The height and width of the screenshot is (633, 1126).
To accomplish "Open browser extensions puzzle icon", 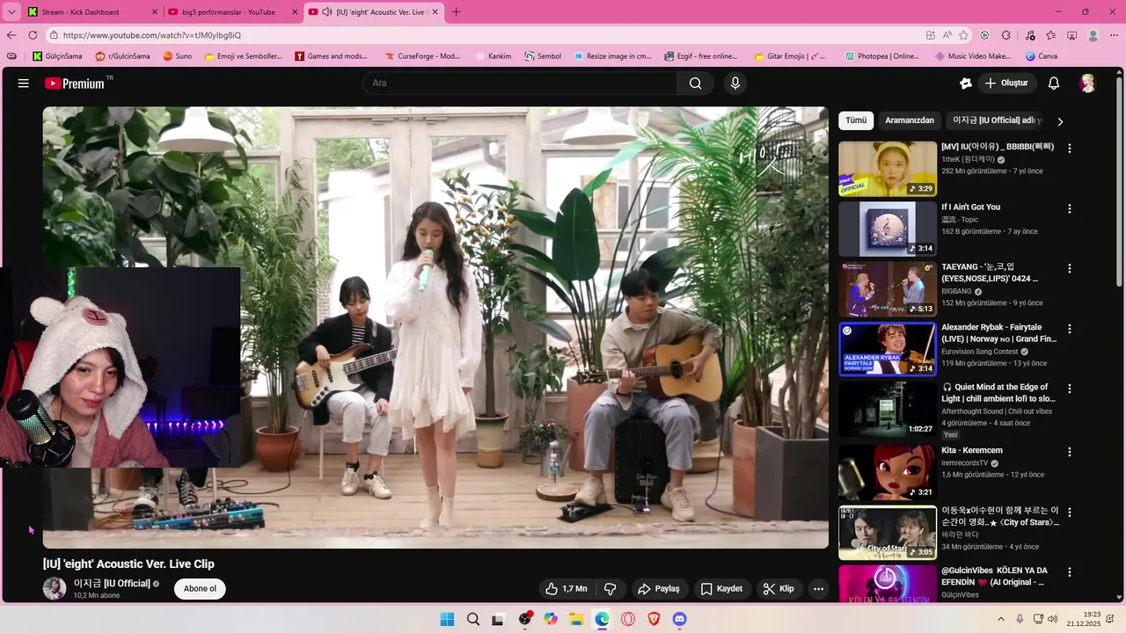I will 1006,35.
